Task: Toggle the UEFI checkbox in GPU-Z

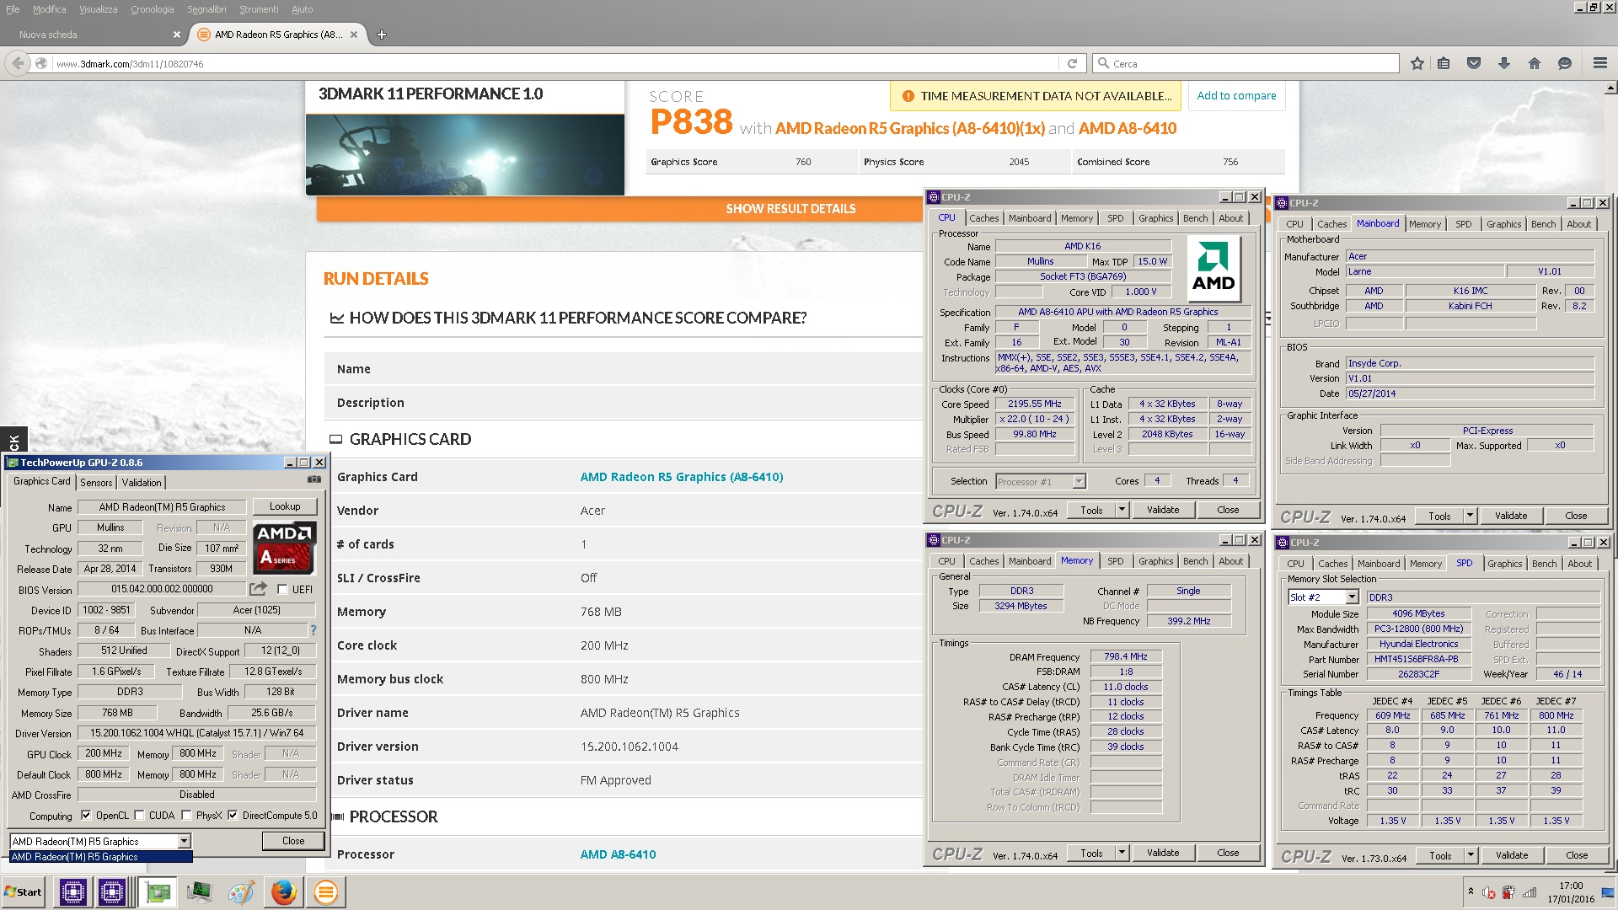Action: click(282, 589)
